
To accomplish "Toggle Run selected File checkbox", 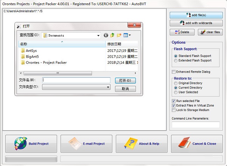I will click(x=173, y=101).
